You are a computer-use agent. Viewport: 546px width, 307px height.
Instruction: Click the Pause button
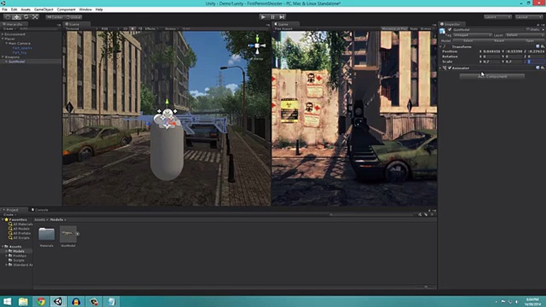click(x=273, y=17)
